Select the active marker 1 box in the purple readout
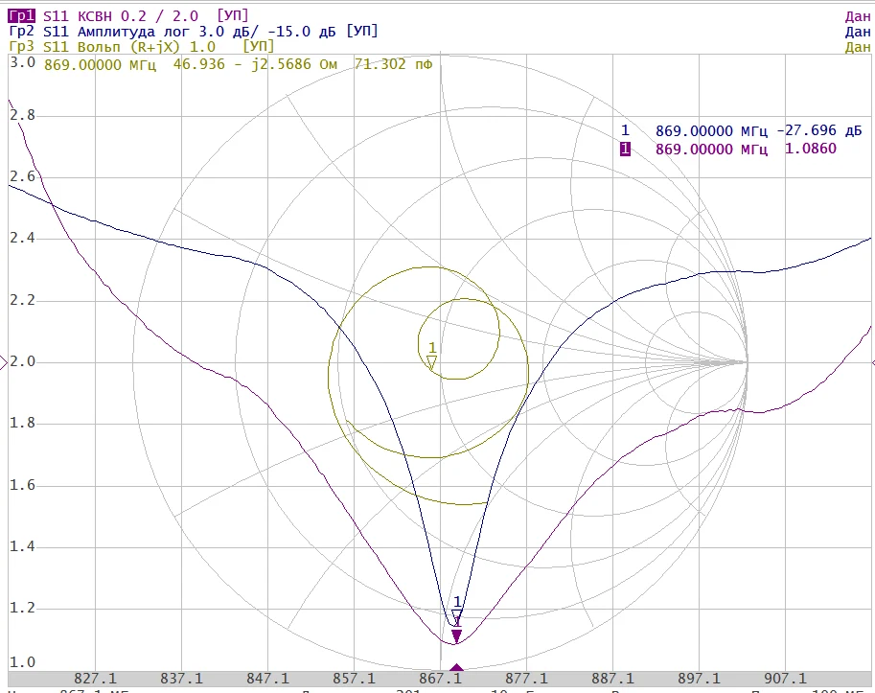 point(625,149)
